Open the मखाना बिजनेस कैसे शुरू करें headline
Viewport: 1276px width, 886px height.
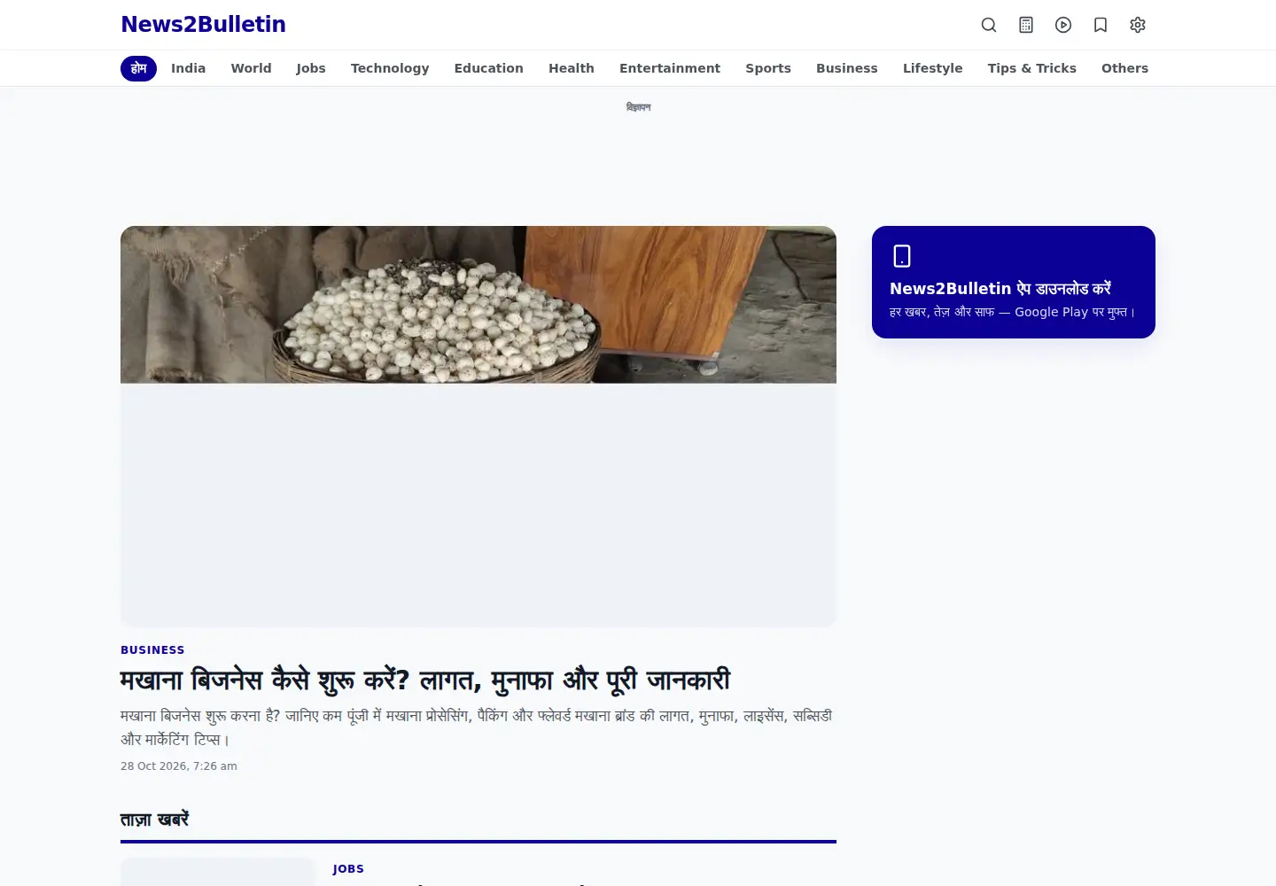(425, 680)
